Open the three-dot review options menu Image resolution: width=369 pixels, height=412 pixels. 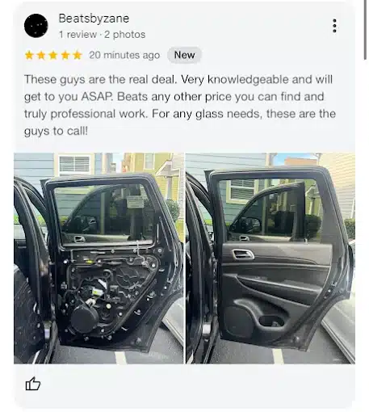coord(334,26)
